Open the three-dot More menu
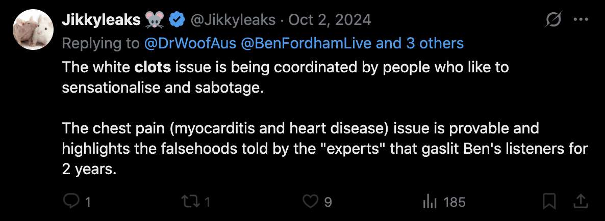The image size is (605, 221). point(581,20)
